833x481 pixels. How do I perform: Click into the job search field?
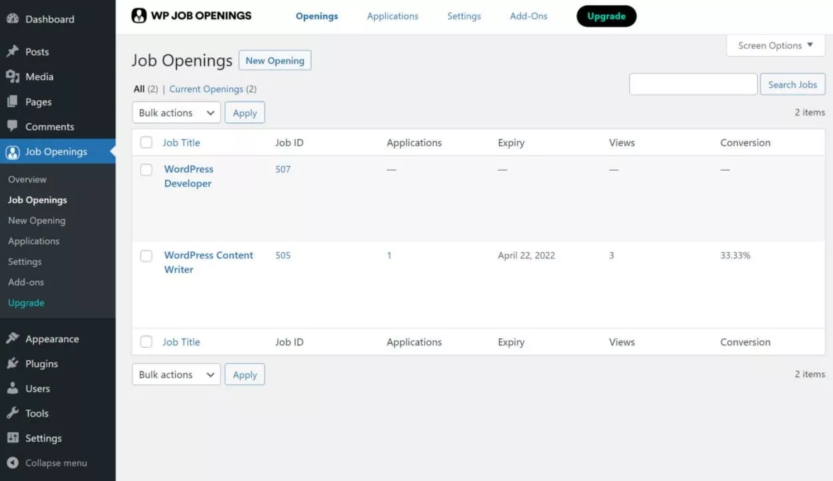click(x=693, y=84)
